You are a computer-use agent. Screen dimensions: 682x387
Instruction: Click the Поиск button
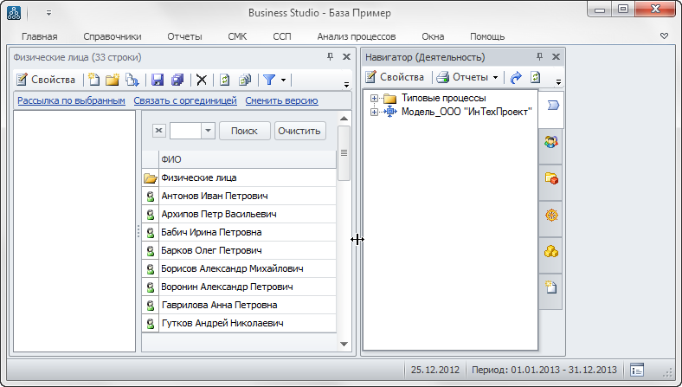[x=244, y=131]
